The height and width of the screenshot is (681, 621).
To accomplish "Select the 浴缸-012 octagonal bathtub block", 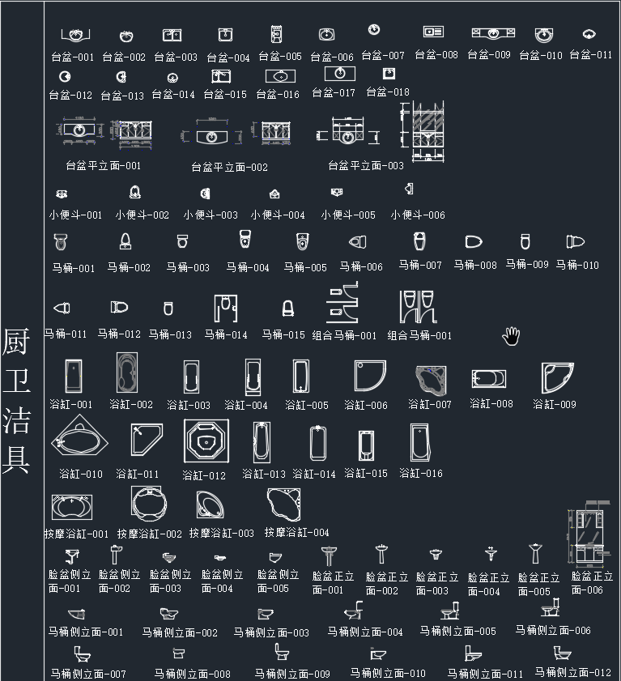I will [x=206, y=441].
